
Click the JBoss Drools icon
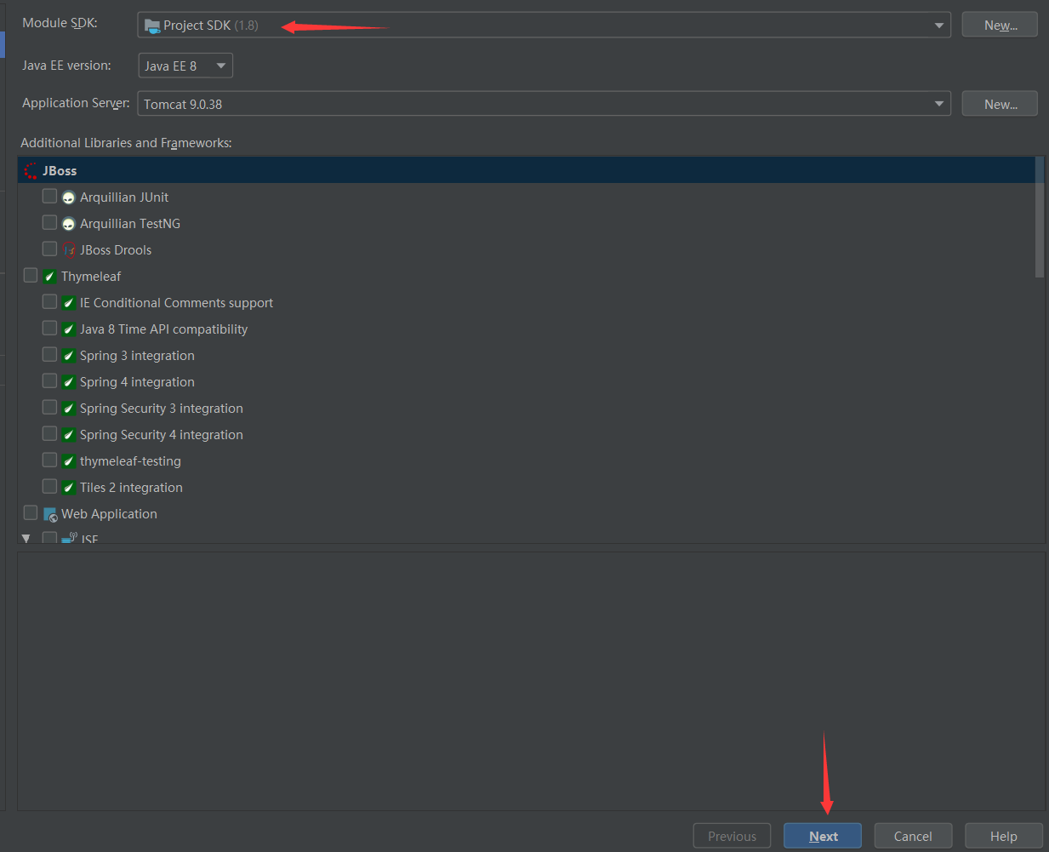pyautogui.click(x=69, y=250)
